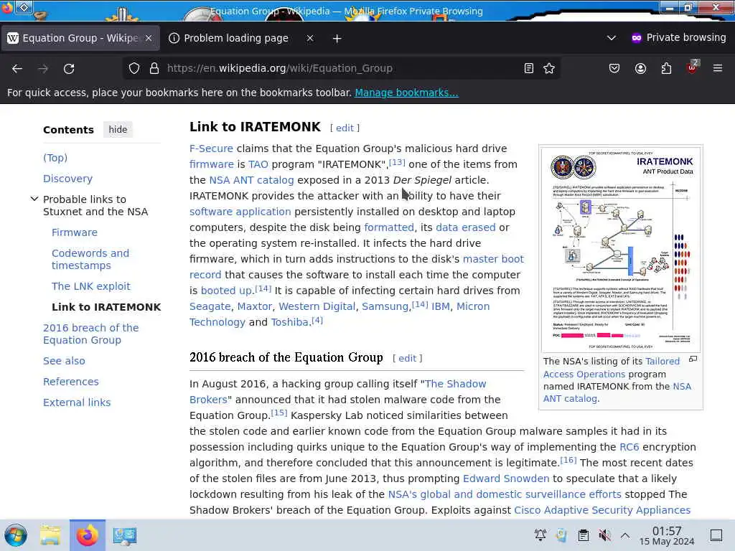Bookmark this page with the star
This screenshot has height=551, width=735.
[549, 68]
